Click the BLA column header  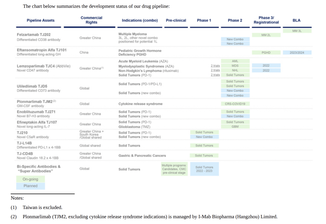[296, 20]
